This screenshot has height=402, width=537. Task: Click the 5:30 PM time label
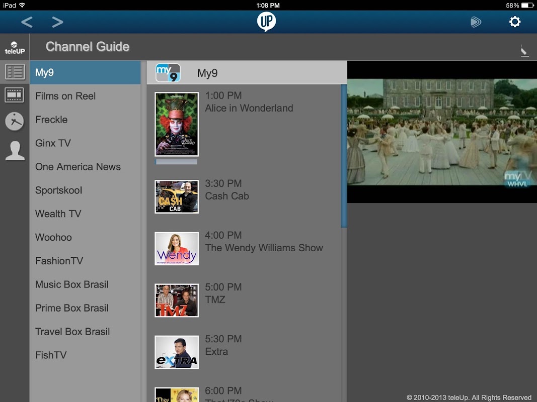coord(223,339)
